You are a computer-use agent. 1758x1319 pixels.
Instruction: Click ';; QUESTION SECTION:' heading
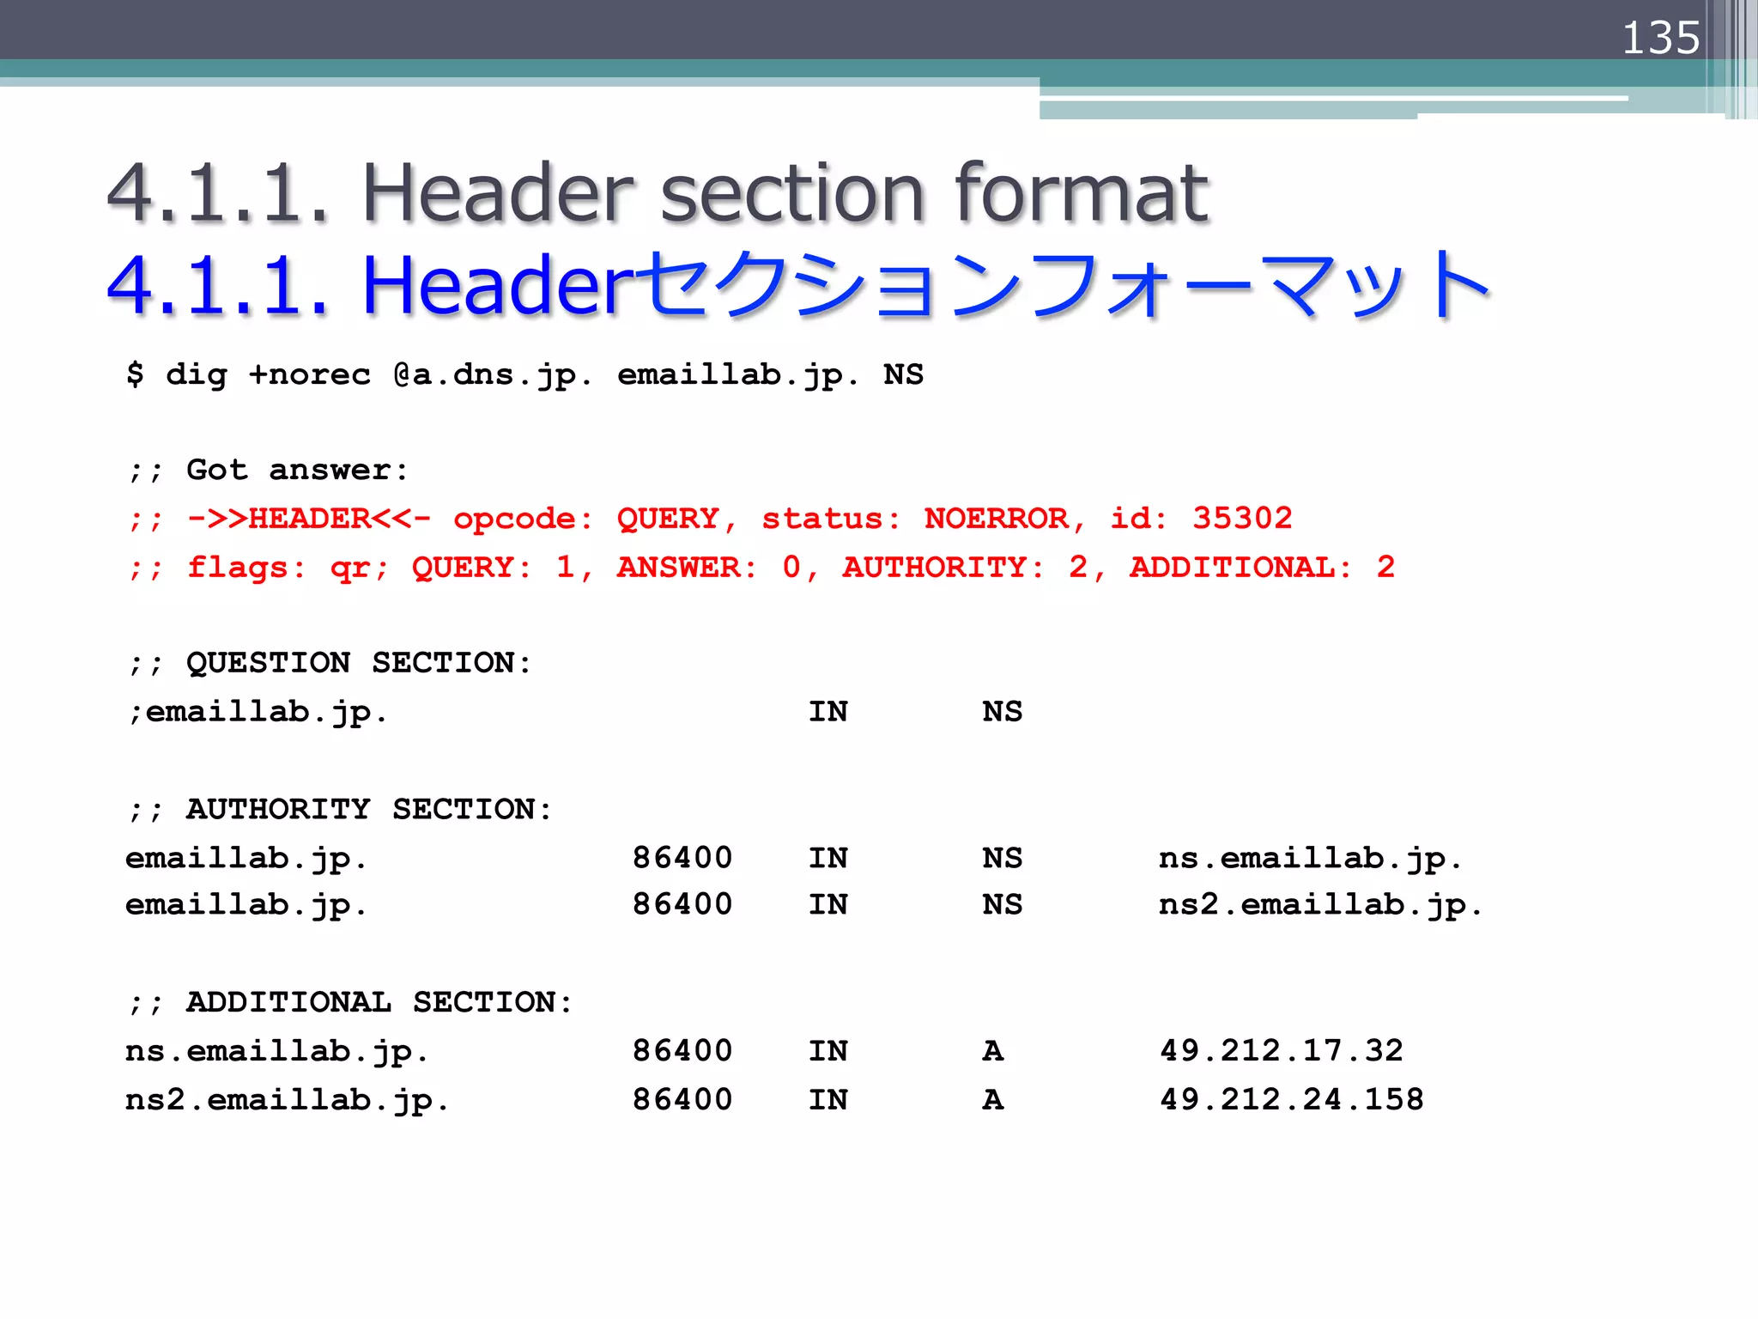330,663
